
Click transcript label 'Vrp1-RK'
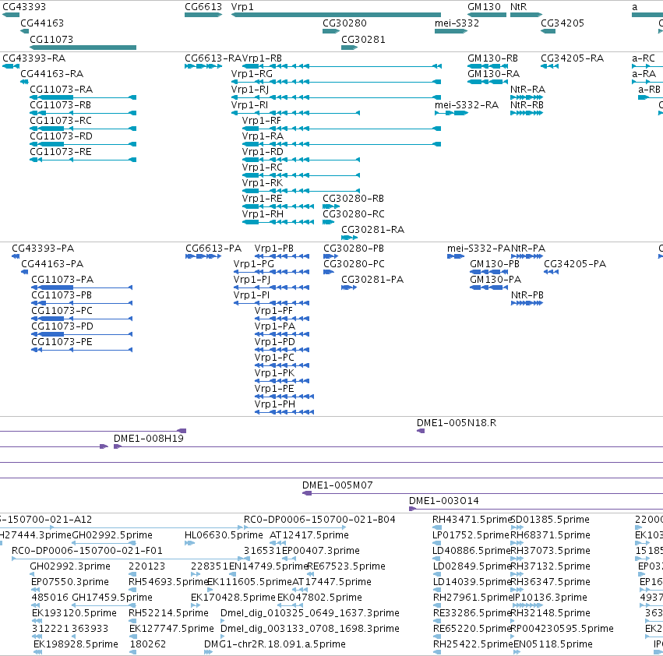pyautogui.click(x=262, y=183)
